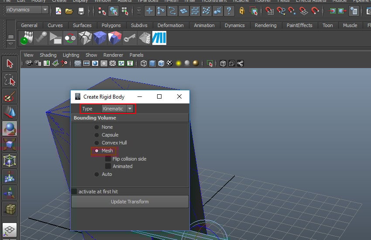The image size is (371, 240).
Task: Click the MM shelf icon
Action: point(159,38)
